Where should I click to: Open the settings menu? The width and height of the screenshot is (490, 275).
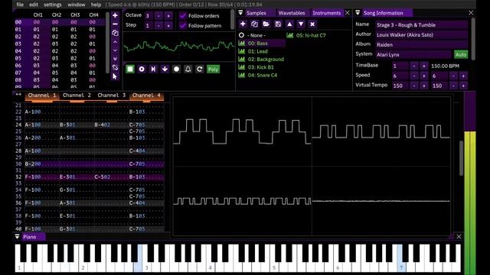[53, 5]
